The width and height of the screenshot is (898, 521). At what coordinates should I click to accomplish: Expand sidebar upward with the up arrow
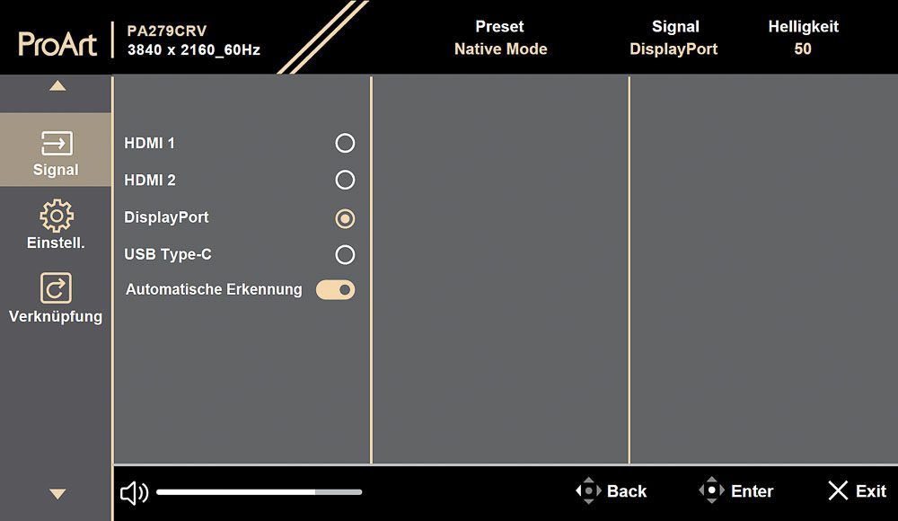point(57,86)
